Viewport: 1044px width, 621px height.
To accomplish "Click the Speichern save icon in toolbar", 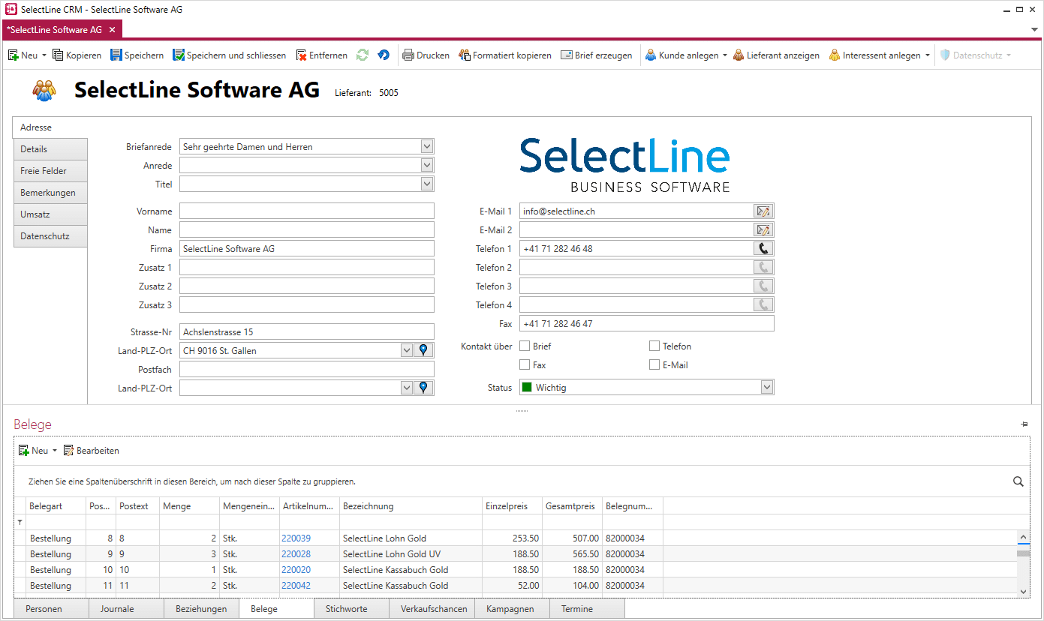I will pos(116,55).
